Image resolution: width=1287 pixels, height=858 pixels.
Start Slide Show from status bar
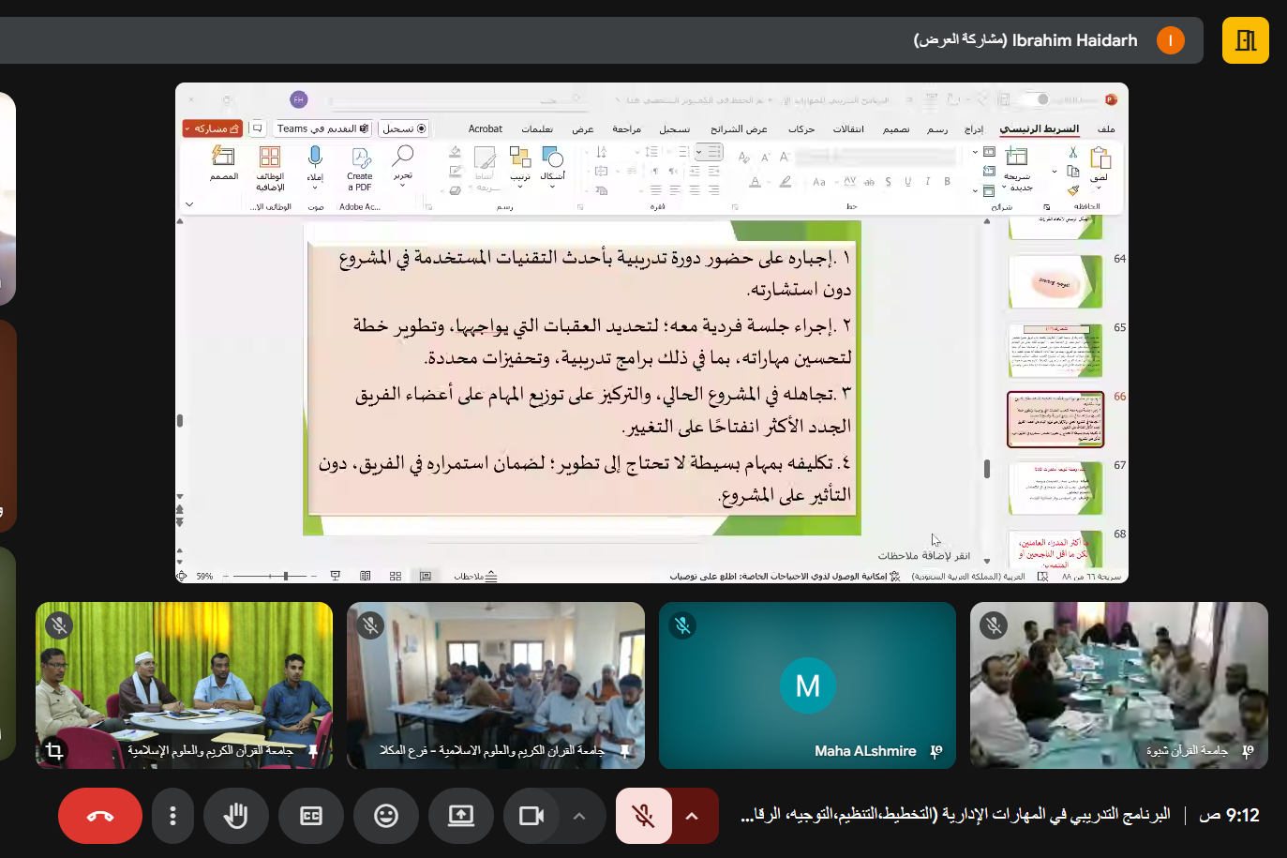click(336, 576)
